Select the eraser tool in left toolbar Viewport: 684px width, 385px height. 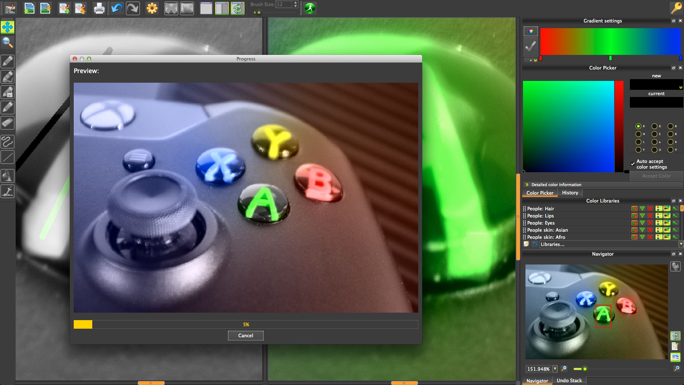7,123
